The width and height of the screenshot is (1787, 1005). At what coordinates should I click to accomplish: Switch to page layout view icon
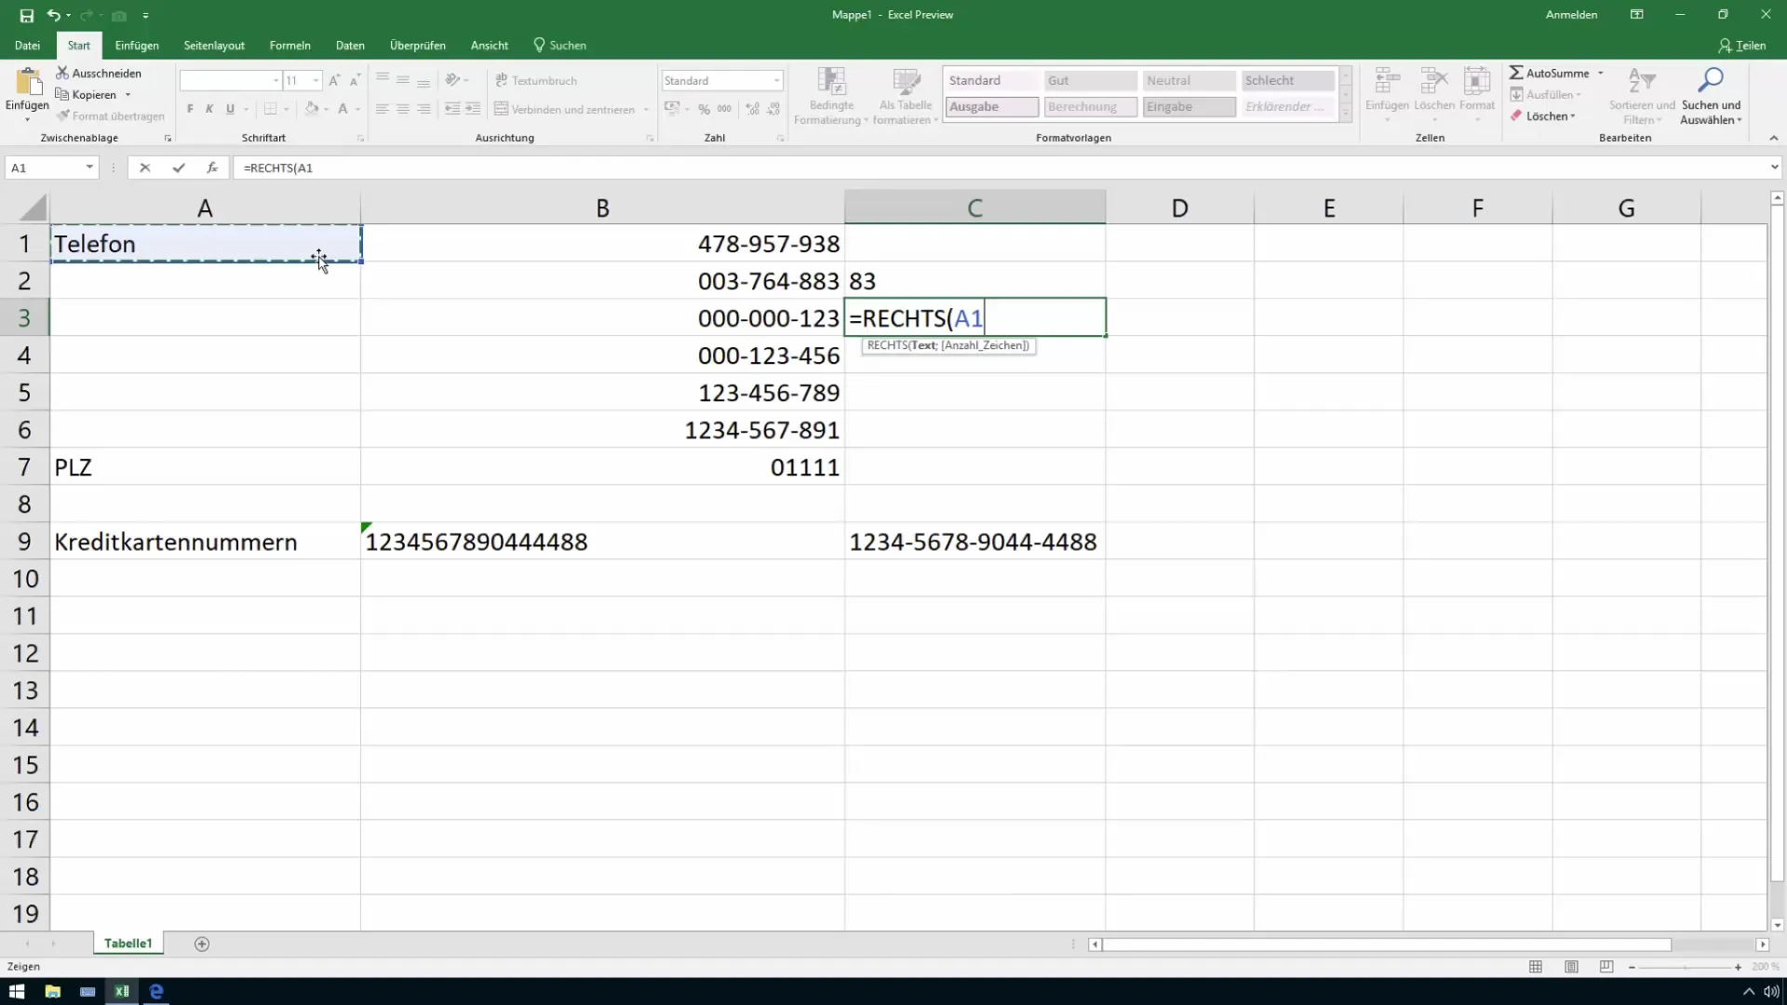click(1571, 967)
